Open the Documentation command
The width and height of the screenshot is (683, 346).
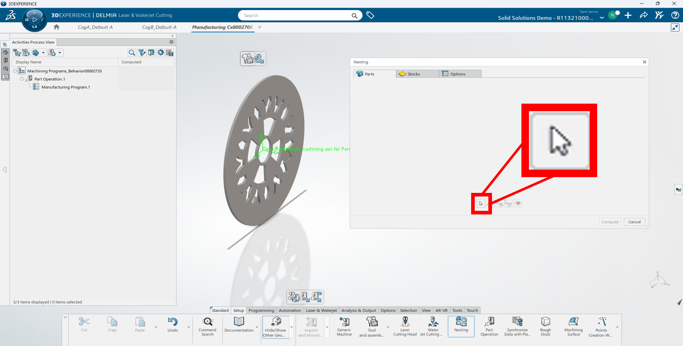(239, 324)
